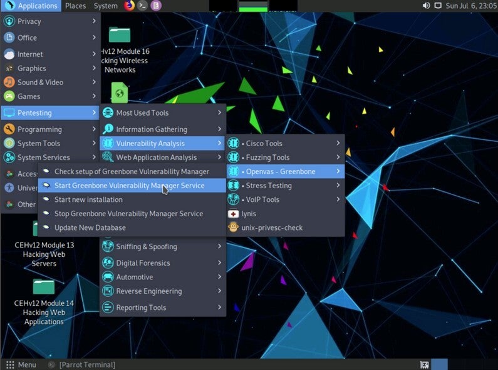Image resolution: width=498 pixels, height=370 pixels.
Task: Open Firefox from the top panel
Action: pyautogui.click(x=129, y=6)
